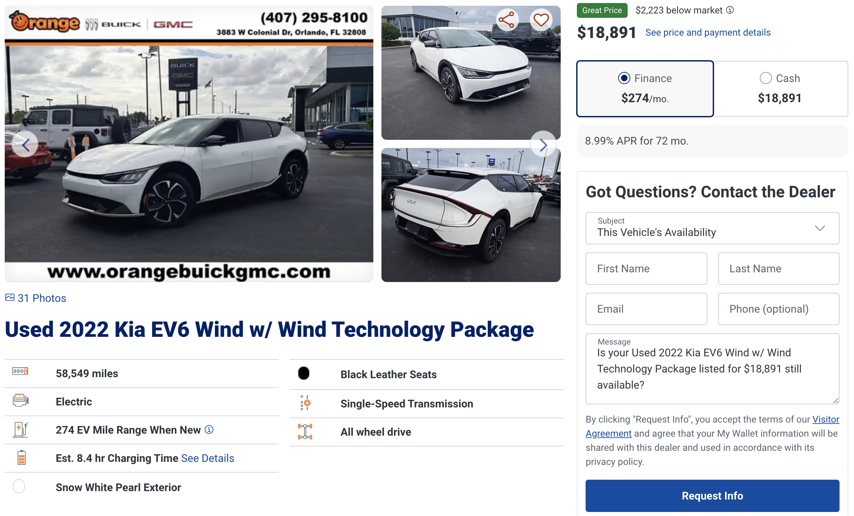Image resolution: width=854 pixels, height=516 pixels.
Task: Click info icon next to below market
Action: 730,10
